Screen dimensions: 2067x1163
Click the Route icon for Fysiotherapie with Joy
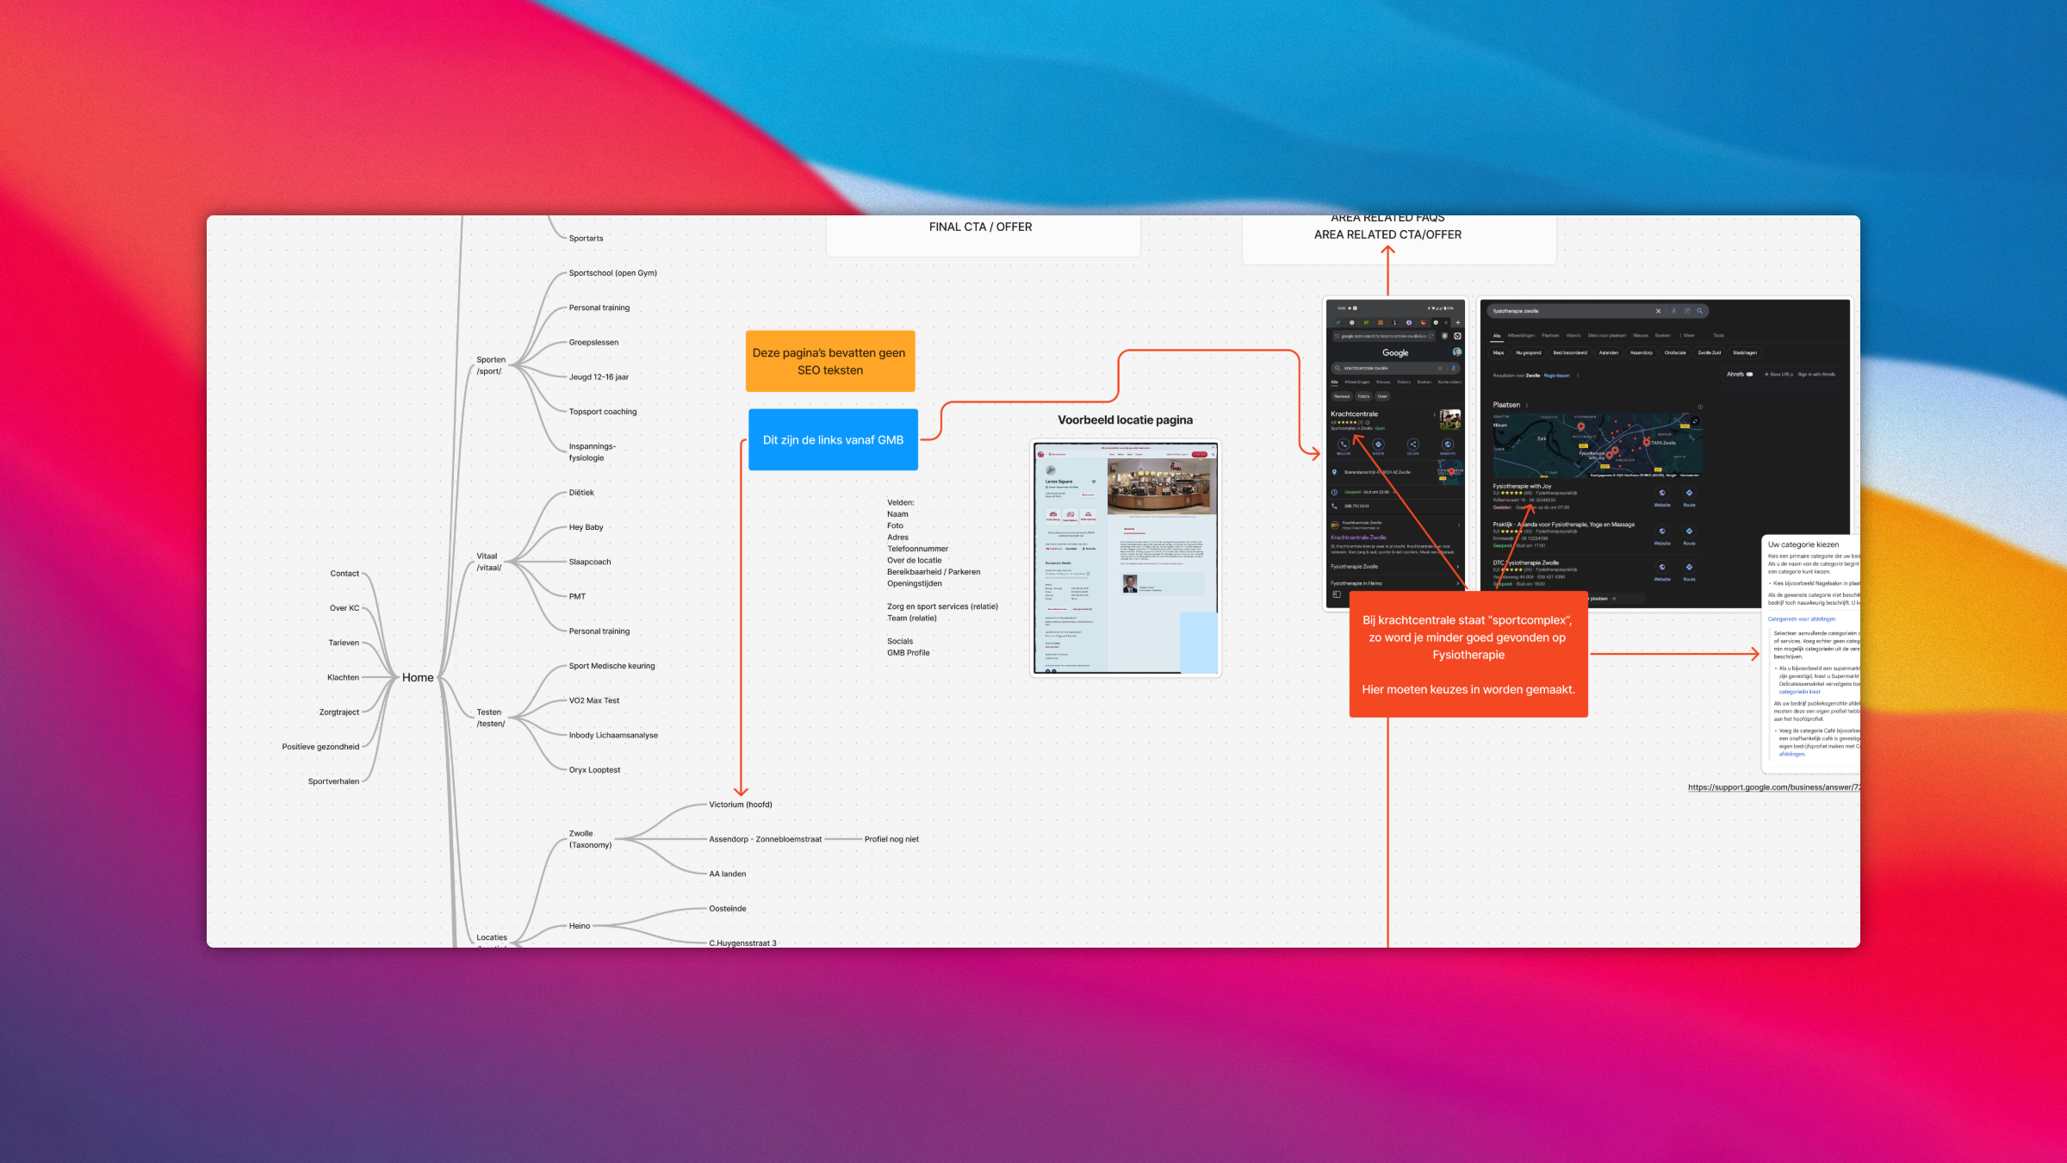pos(1689,494)
